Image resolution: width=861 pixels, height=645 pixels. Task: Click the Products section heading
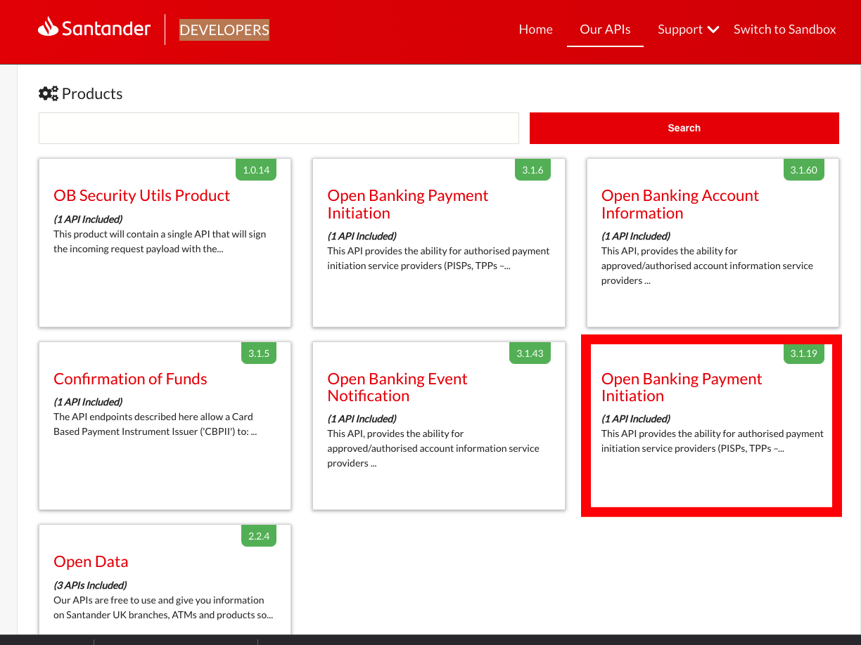click(92, 93)
